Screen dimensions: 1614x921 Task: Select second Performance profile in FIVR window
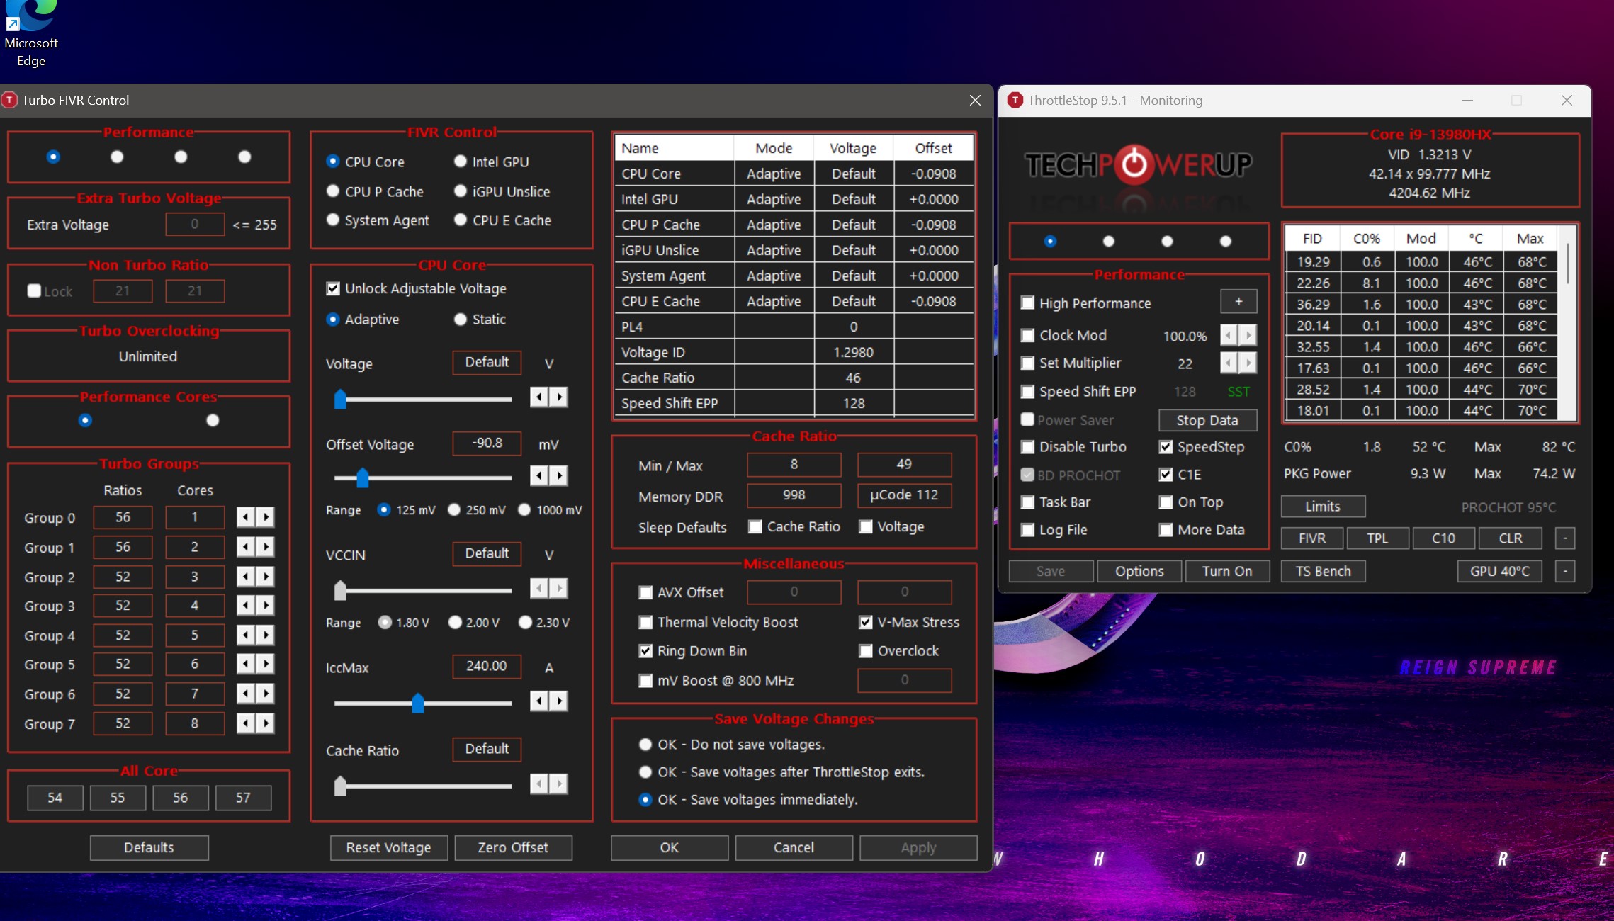click(x=117, y=157)
